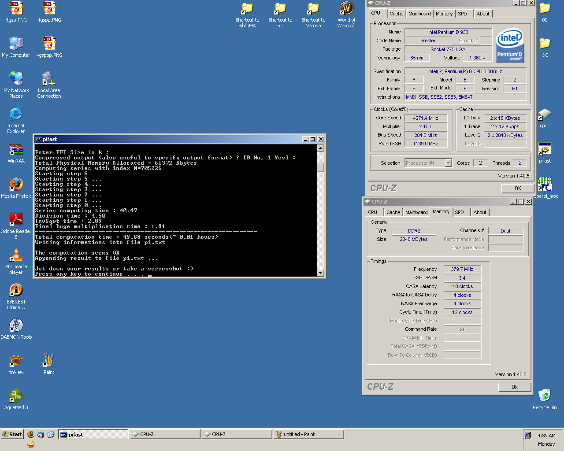Select the WinRAR desktop icon
564x451 pixels.
[16, 153]
